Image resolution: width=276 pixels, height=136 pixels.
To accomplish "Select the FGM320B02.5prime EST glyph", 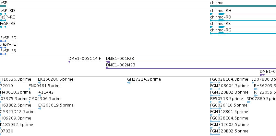I will [x=215, y=135].
